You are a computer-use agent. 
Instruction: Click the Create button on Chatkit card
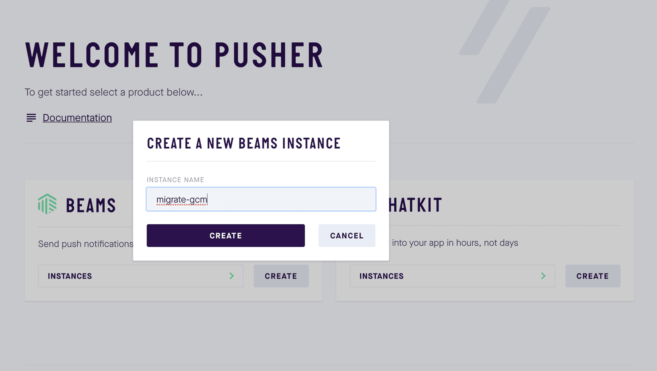[x=593, y=276]
